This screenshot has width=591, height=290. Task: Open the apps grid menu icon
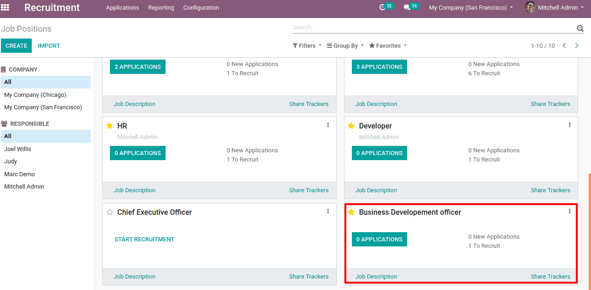[5, 7]
